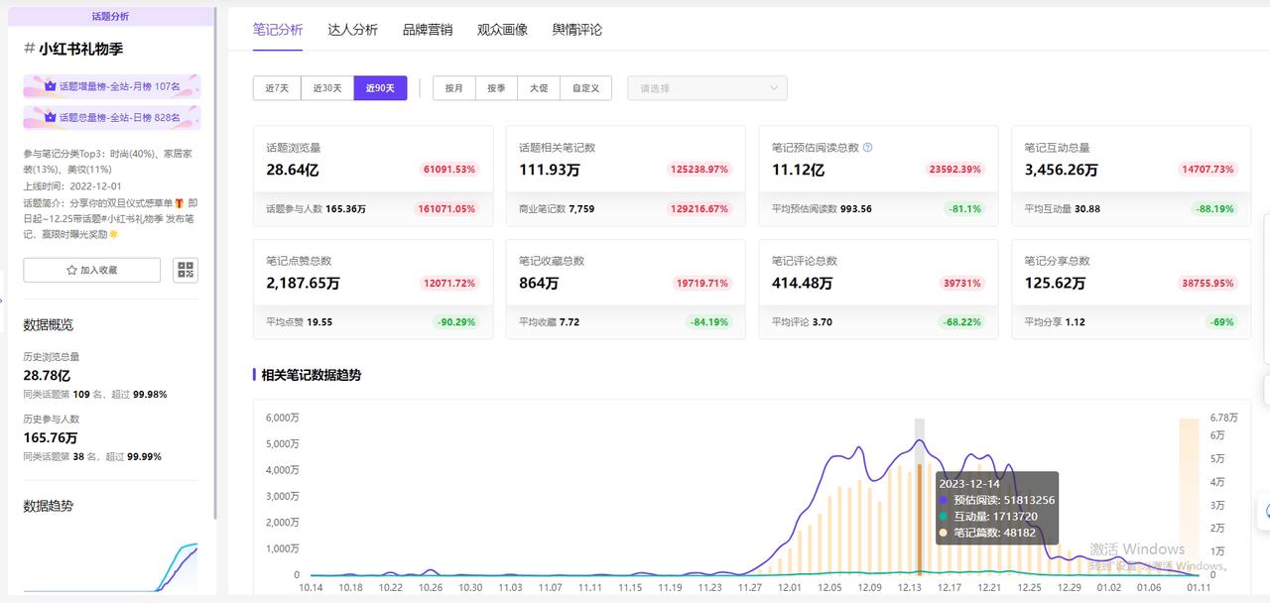Click the 话题相关笔记数 value 111.93万
Screen dimensions: 1270x603
(x=550, y=170)
